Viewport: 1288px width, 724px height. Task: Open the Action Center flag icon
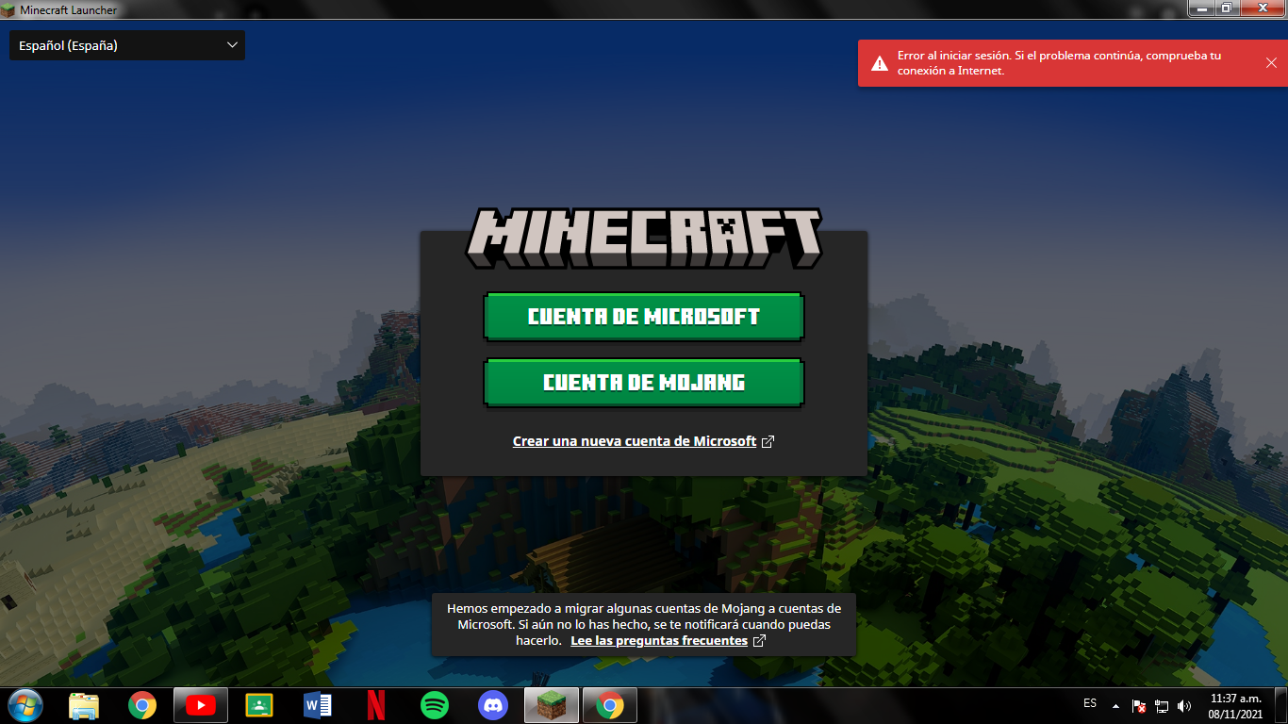1139,705
